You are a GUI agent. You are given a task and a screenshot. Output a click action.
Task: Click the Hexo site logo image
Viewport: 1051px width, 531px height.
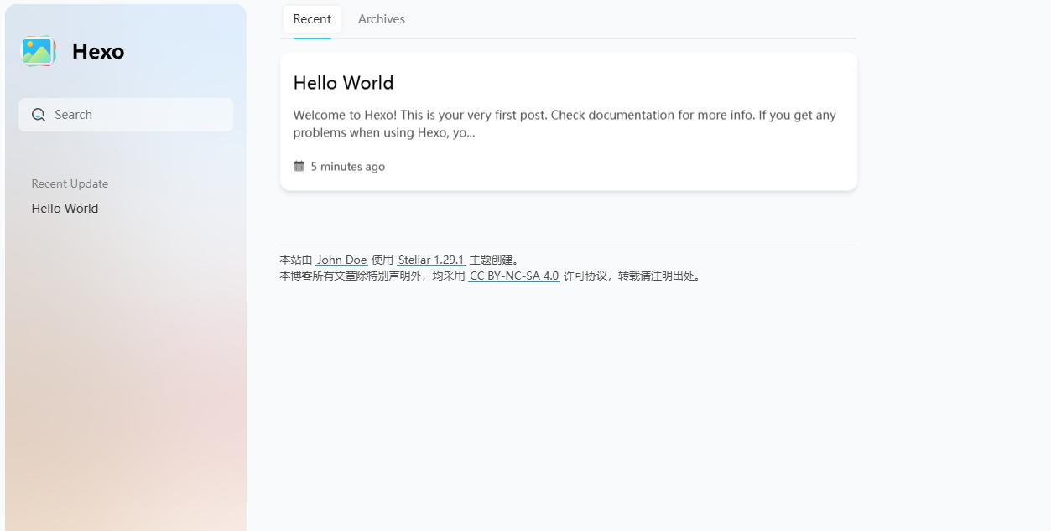point(39,52)
